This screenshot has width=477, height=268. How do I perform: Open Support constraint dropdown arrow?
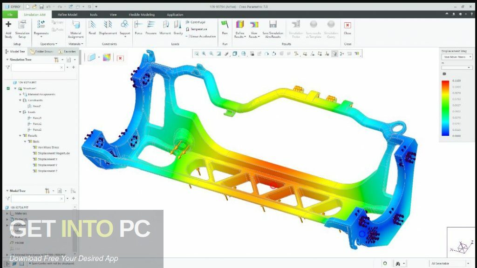pyautogui.click(x=125, y=37)
